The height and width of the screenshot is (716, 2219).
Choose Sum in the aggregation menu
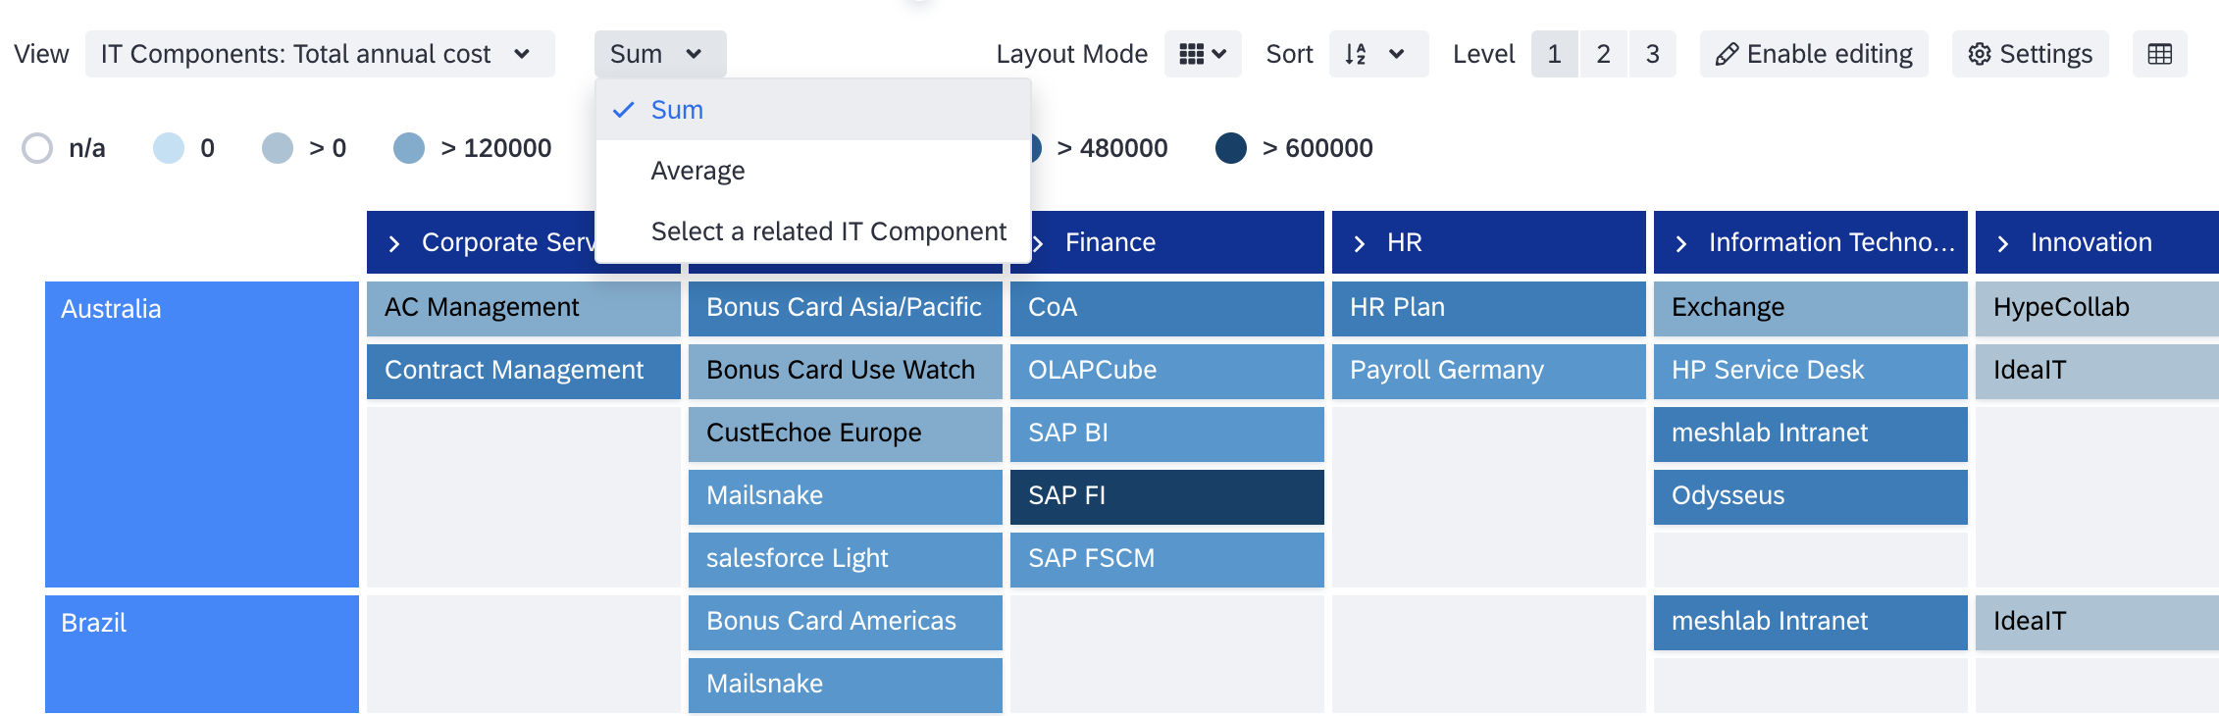[x=813, y=110]
